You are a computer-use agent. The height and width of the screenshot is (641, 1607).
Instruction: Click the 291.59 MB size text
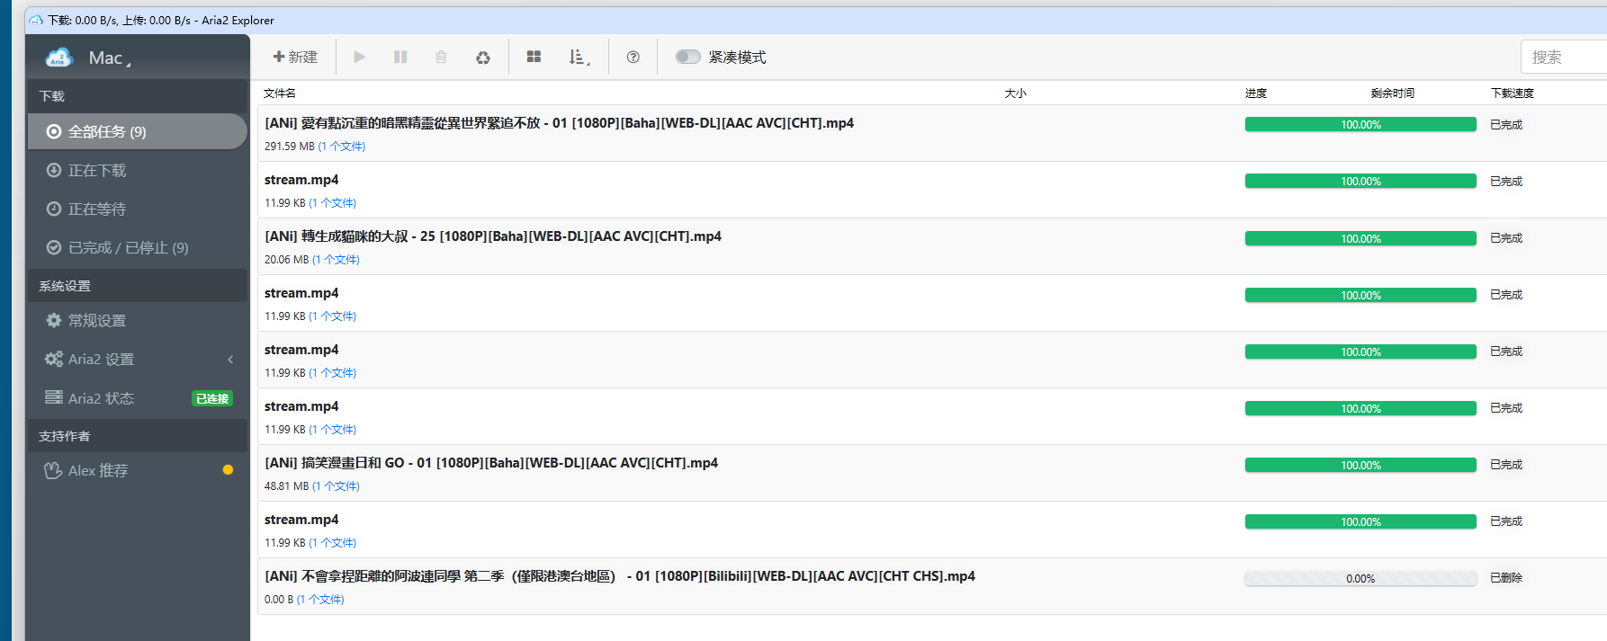290,147
